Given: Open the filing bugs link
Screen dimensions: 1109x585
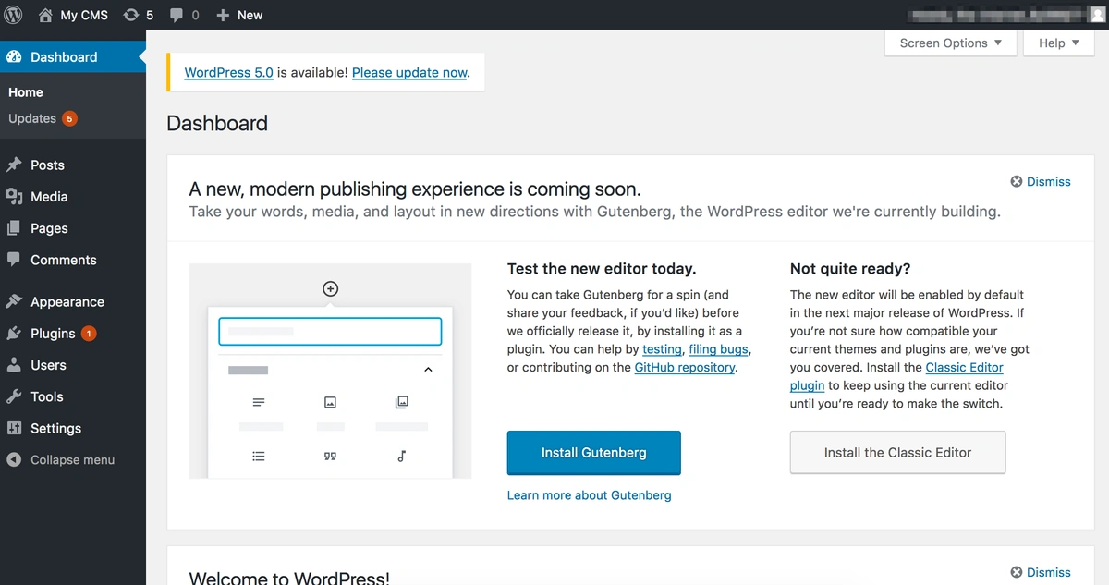Looking at the screenshot, I should click(x=718, y=349).
